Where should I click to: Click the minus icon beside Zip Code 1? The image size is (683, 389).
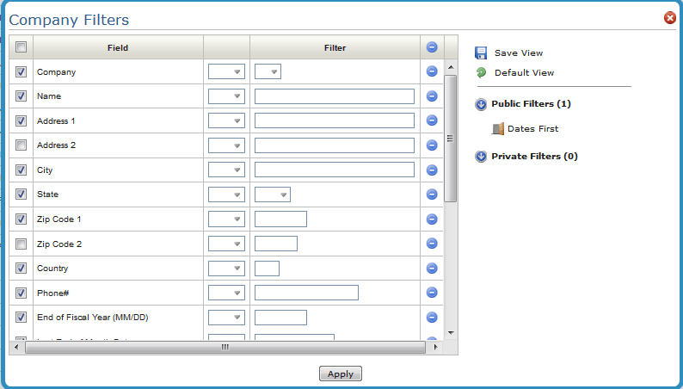pos(432,219)
